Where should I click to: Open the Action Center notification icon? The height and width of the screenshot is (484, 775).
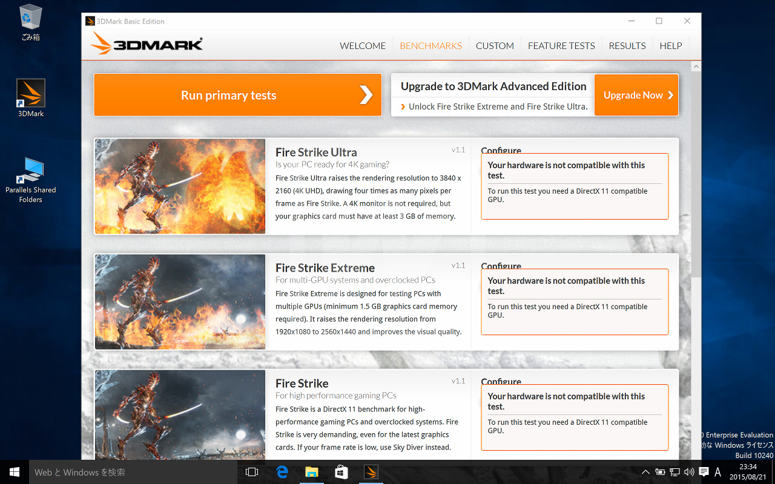pos(704,472)
